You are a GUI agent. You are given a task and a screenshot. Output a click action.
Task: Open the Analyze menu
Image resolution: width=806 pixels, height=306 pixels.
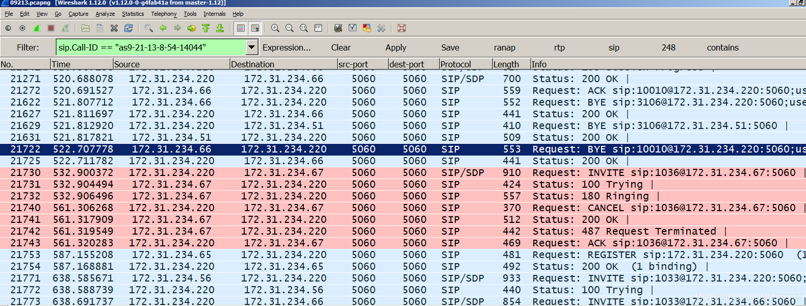pyautogui.click(x=105, y=14)
